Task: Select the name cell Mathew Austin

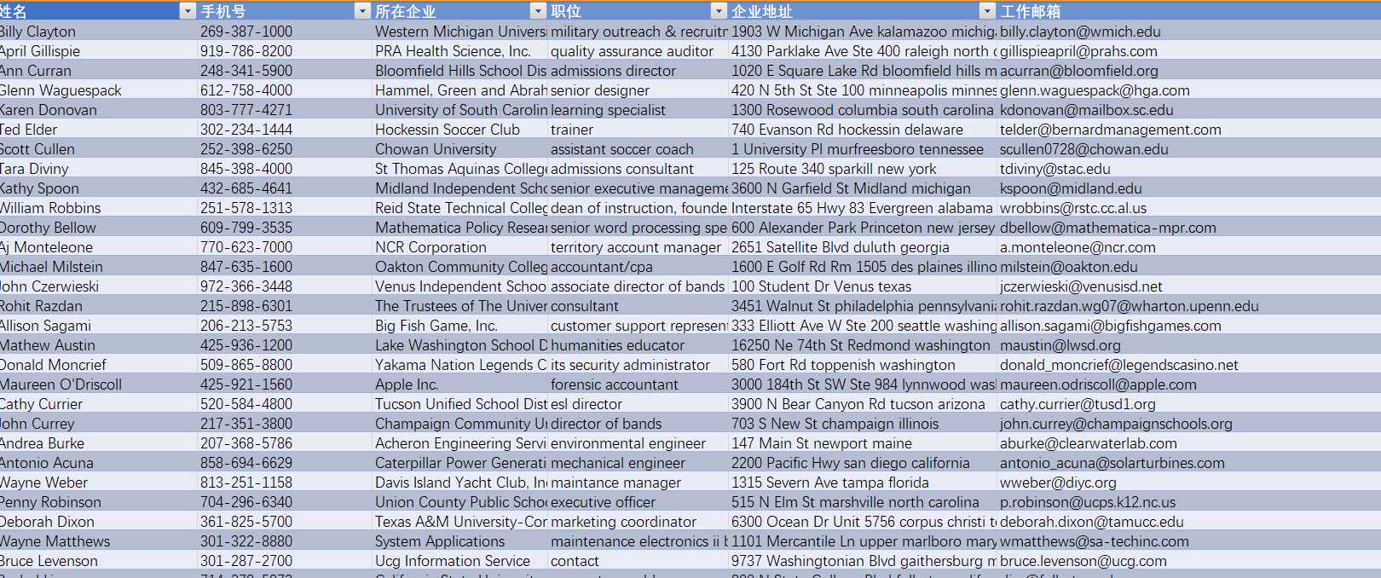Action: pyautogui.click(x=98, y=345)
